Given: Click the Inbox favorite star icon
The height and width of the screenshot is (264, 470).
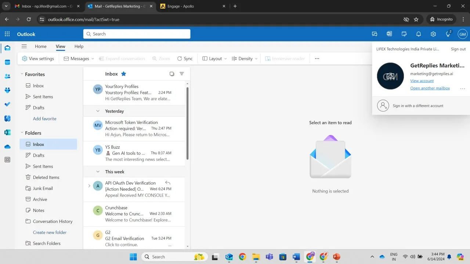Looking at the screenshot, I should (124, 74).
